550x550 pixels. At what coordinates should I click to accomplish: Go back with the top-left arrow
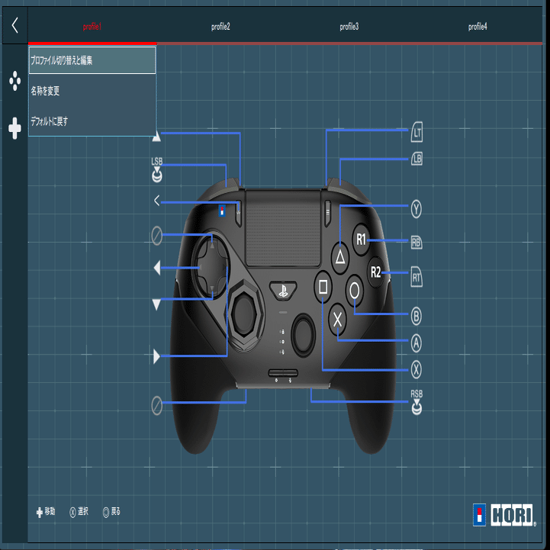point(14,25)
